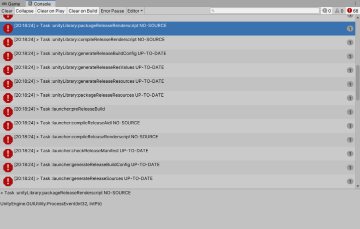The image size is (360, 229).
Task: Click count badge of launcher:generateReleaseSources row
Action: pos(350,181)
